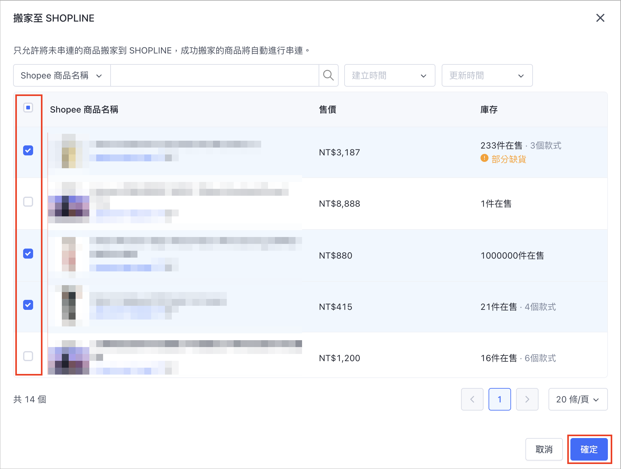Open the 更新時間 filter dropdown

(x=487, y=75)
